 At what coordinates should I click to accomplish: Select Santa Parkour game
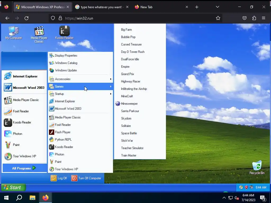coord(140,111)
